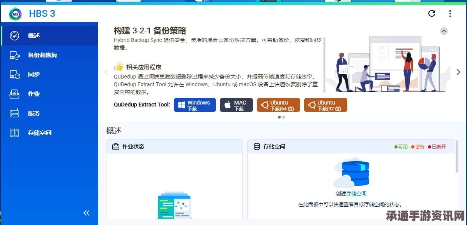This screenshot has width=467, height=225.
Task: Click the QuDedup Extract Tool label
Action: 142,105
